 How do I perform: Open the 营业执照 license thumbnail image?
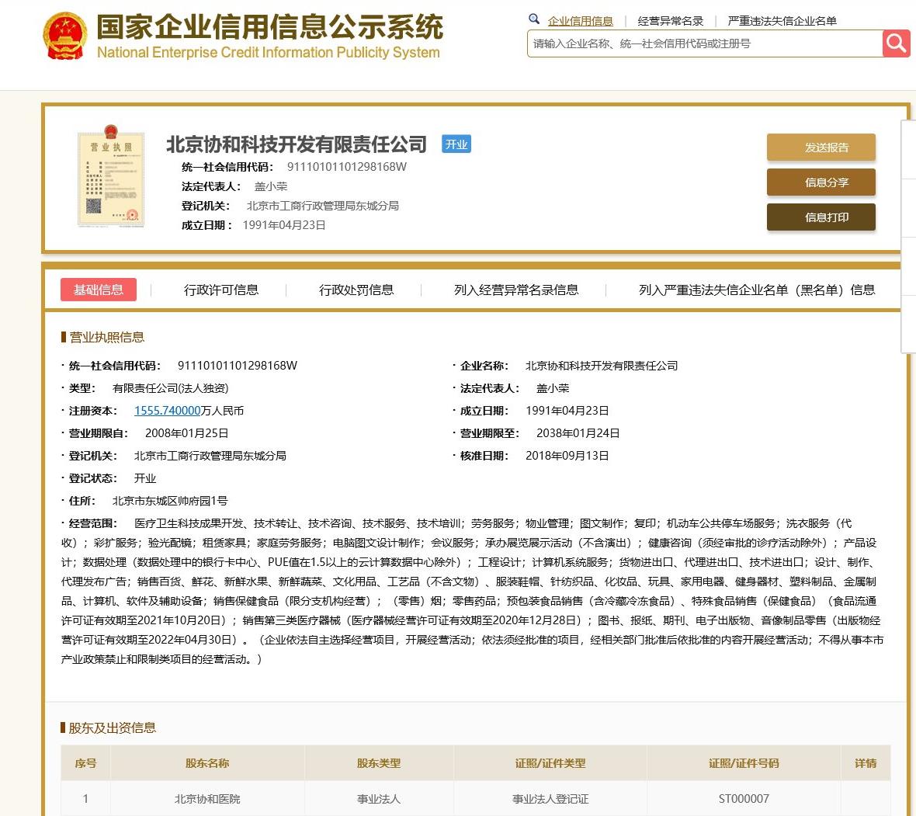pyautogui.click(x=110, y=177)
